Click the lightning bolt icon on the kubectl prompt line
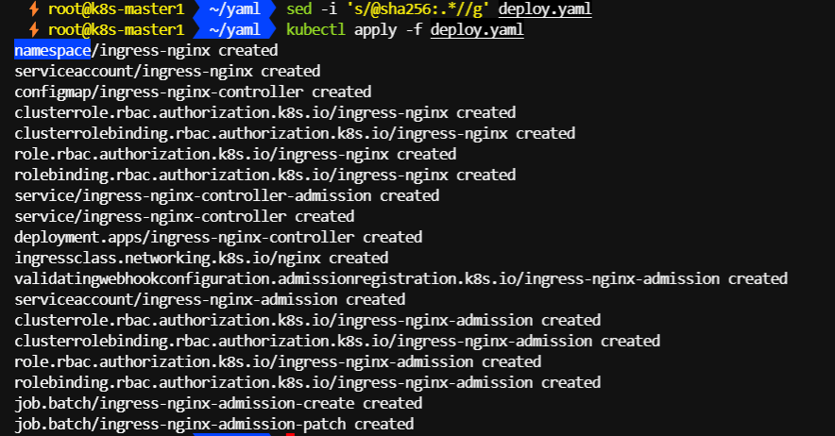 click(x=35, y=30)
